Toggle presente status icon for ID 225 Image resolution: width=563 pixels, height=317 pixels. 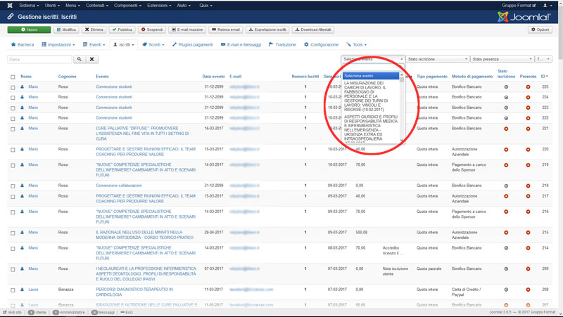(529, 86)
